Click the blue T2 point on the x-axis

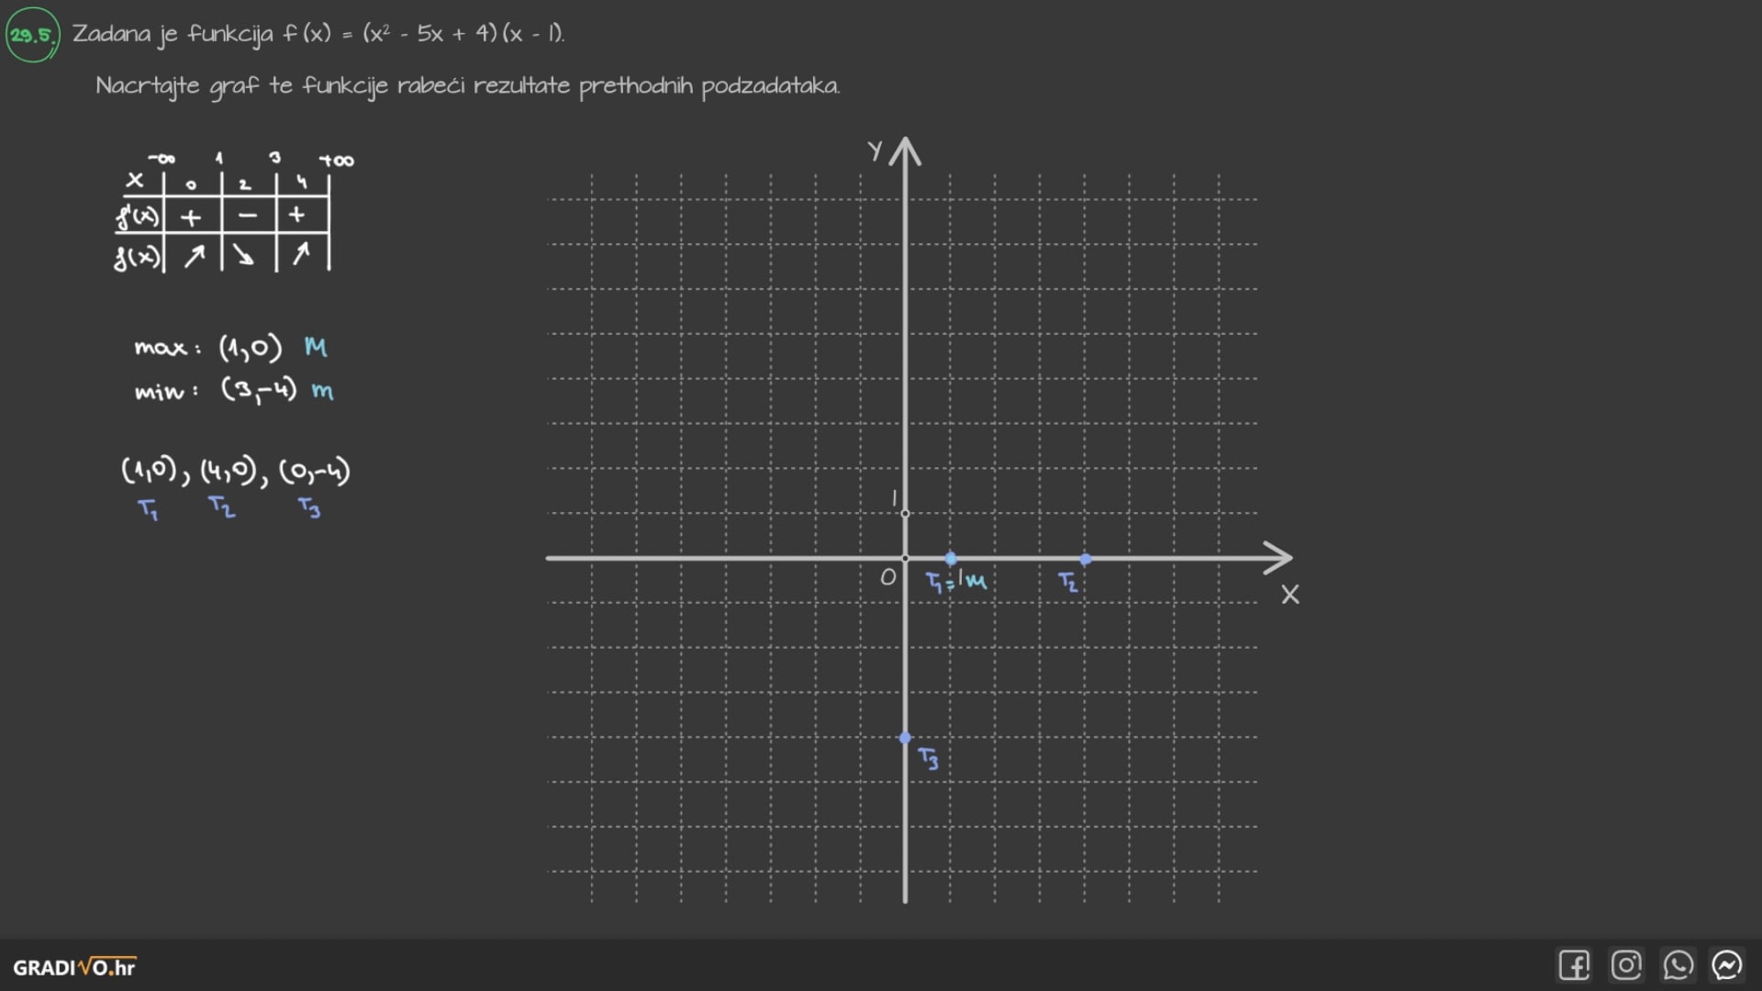coord(1086,559)
